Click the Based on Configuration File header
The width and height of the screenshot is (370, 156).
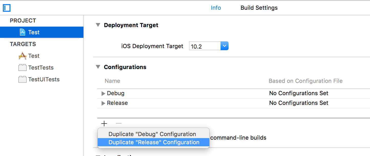tap(306, 81)
